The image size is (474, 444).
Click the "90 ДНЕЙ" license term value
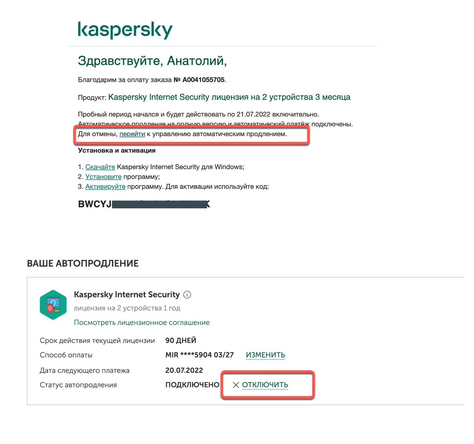click(x=181, y=340)
